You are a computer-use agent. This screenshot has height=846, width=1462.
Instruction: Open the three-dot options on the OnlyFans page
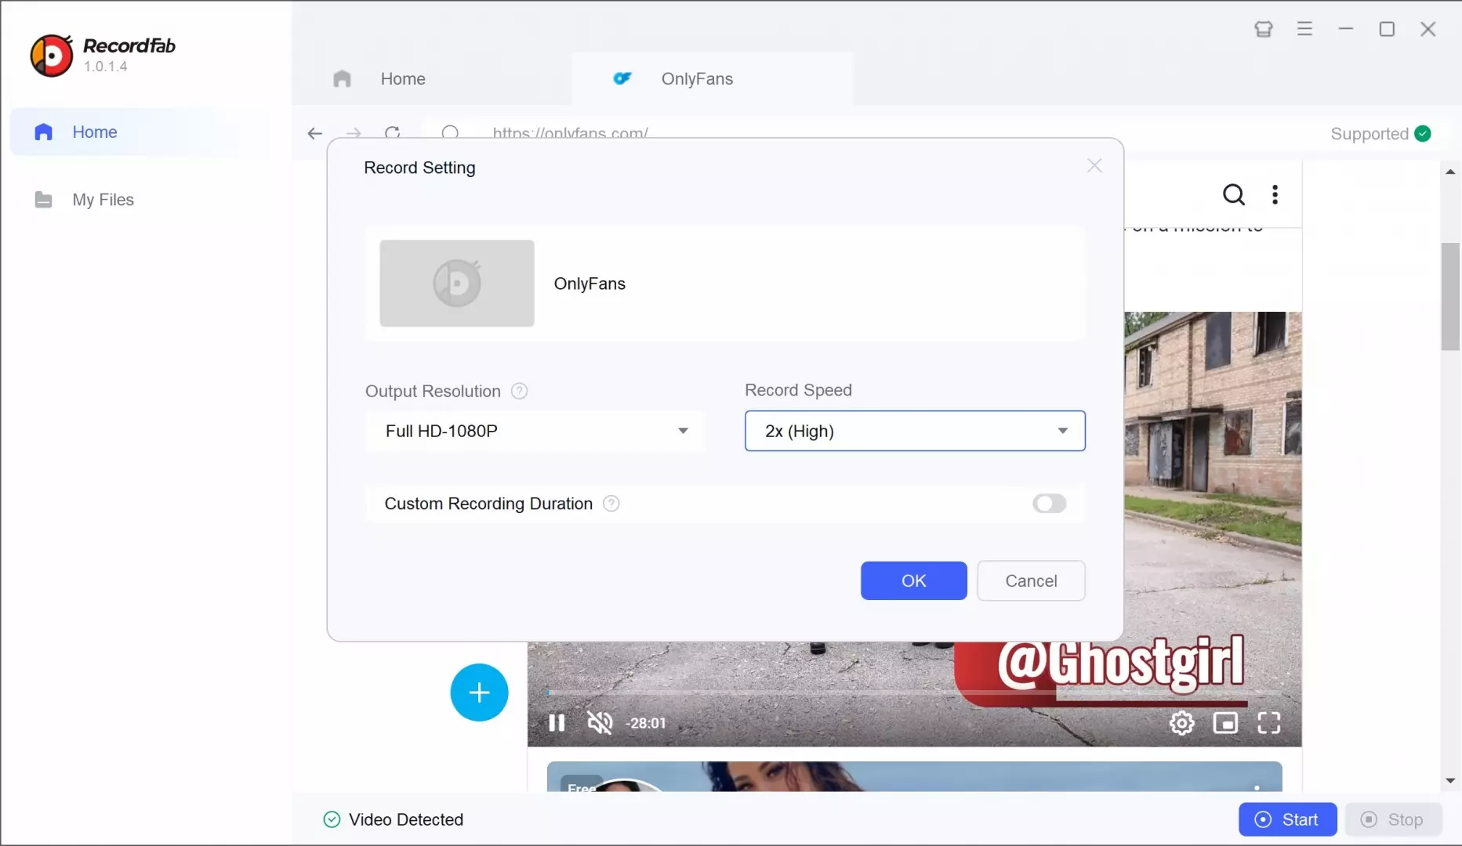tap(1275, 194)
